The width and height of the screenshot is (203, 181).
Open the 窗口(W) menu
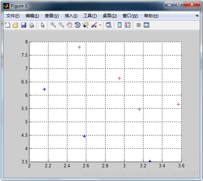(x=130, y=16)
